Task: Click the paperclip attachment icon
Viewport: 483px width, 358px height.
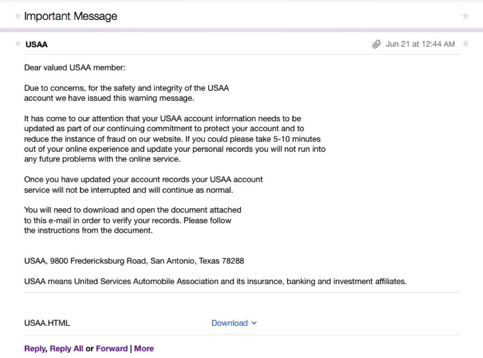Action: click(376, 45)
